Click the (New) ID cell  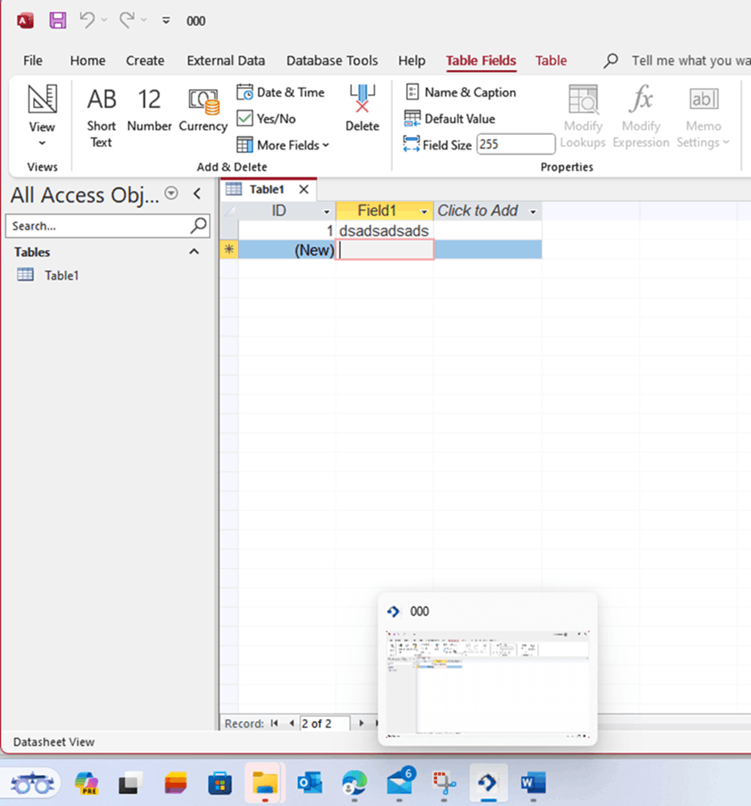coord(287,250)
